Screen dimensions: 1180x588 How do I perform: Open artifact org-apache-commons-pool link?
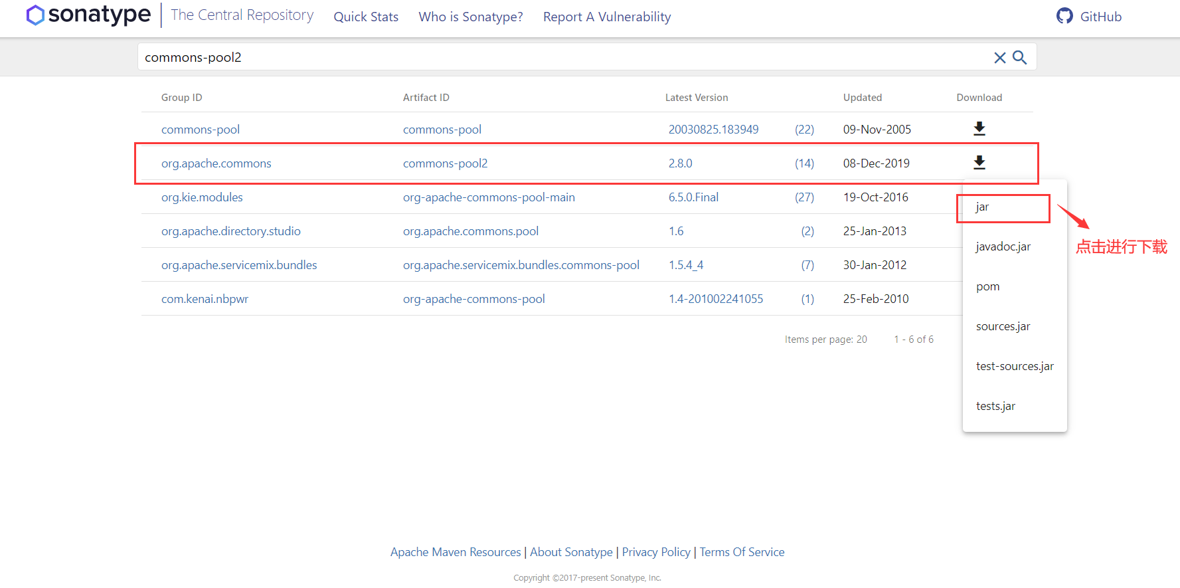tap(474, 299)
